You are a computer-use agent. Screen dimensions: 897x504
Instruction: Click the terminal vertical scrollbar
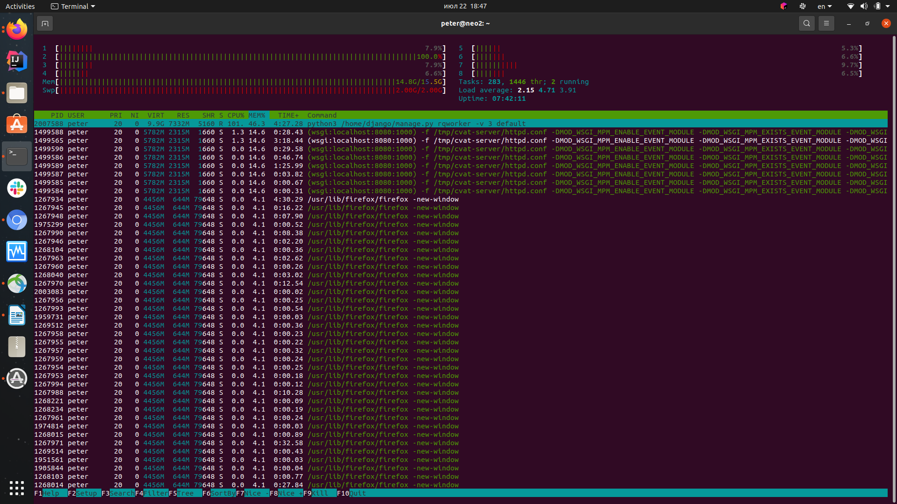[x=894, y=268]
